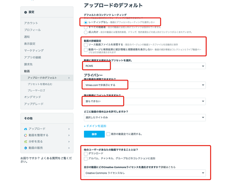Click the play icon for 動画の販売
The height and width of the screenshot is (185, 226).
click(26, 148)
